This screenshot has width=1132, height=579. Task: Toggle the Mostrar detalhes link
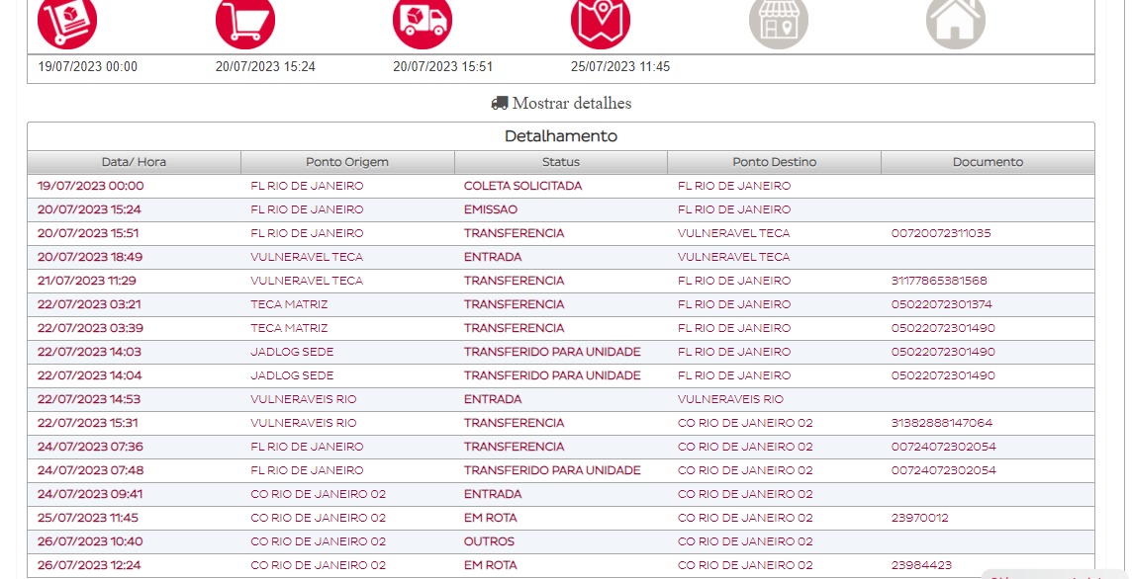click(561, 103)
